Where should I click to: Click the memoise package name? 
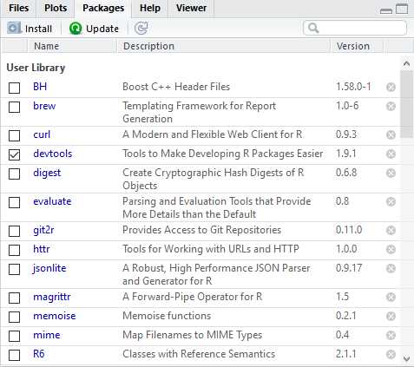(55, 316)
